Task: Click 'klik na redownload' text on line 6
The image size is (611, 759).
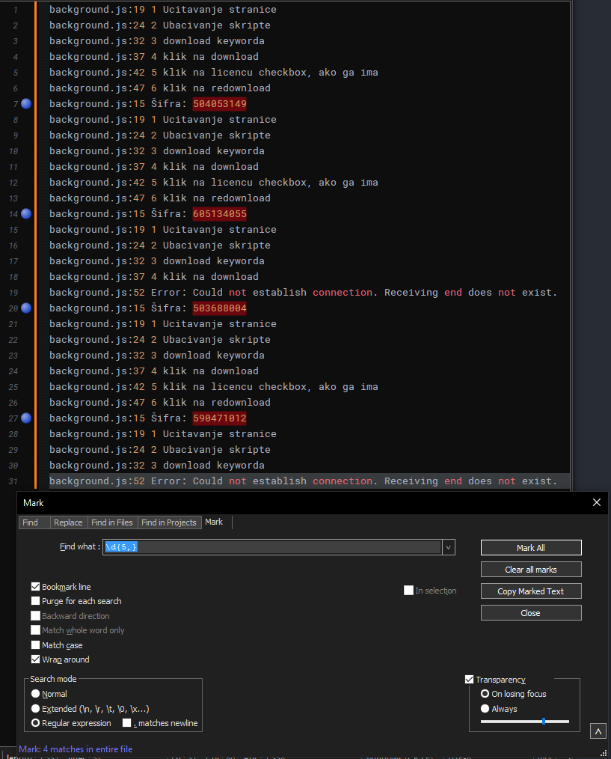Action: click(217, 88)
